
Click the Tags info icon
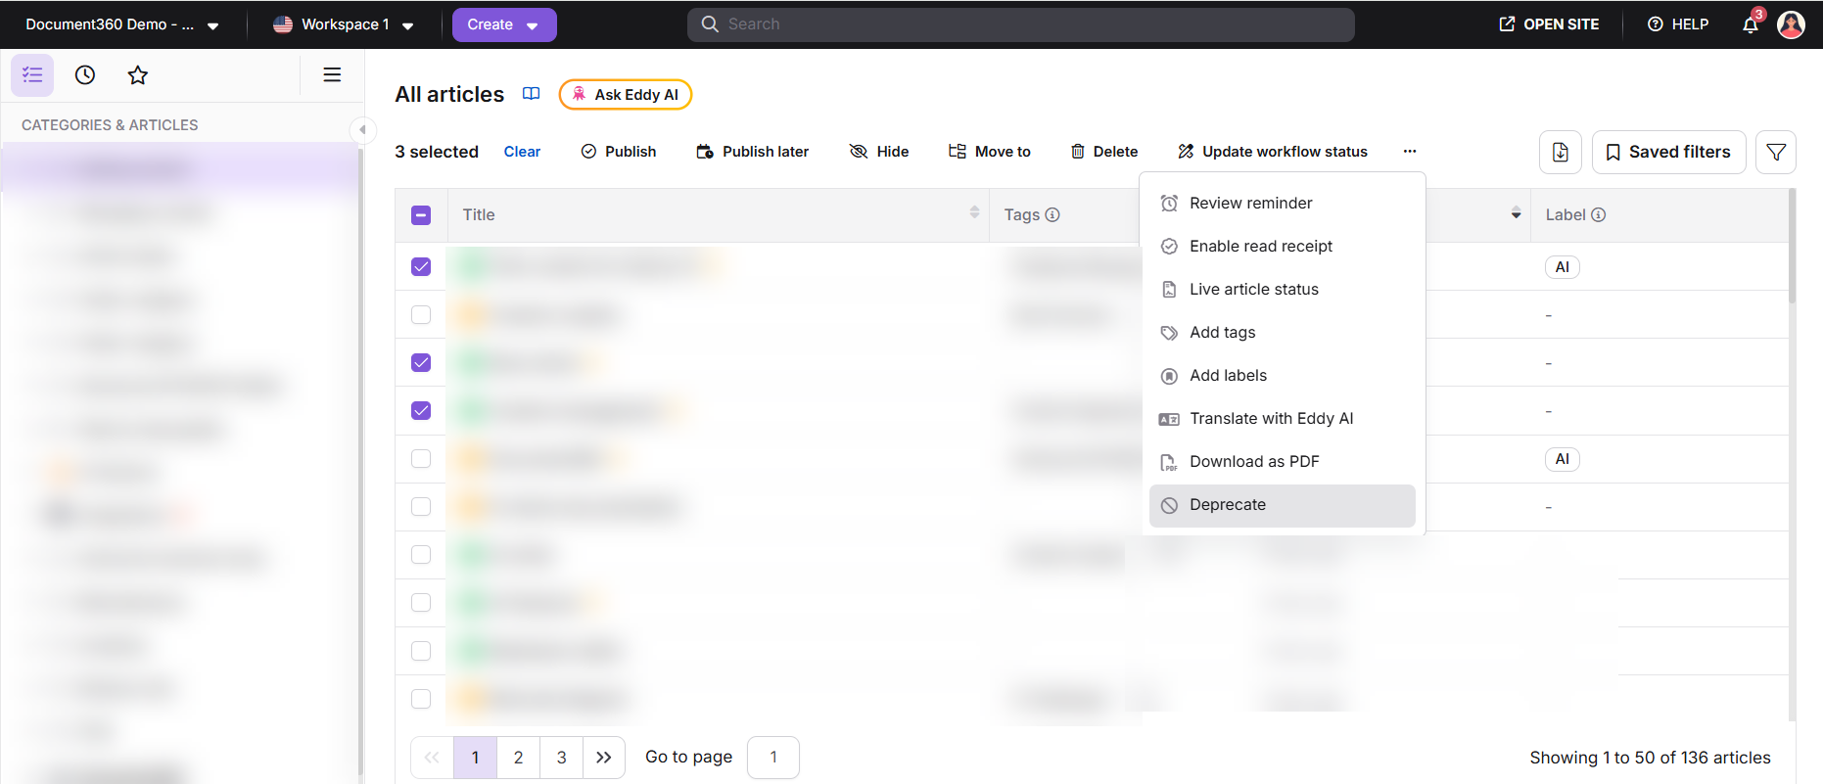tap(1052, 215)
